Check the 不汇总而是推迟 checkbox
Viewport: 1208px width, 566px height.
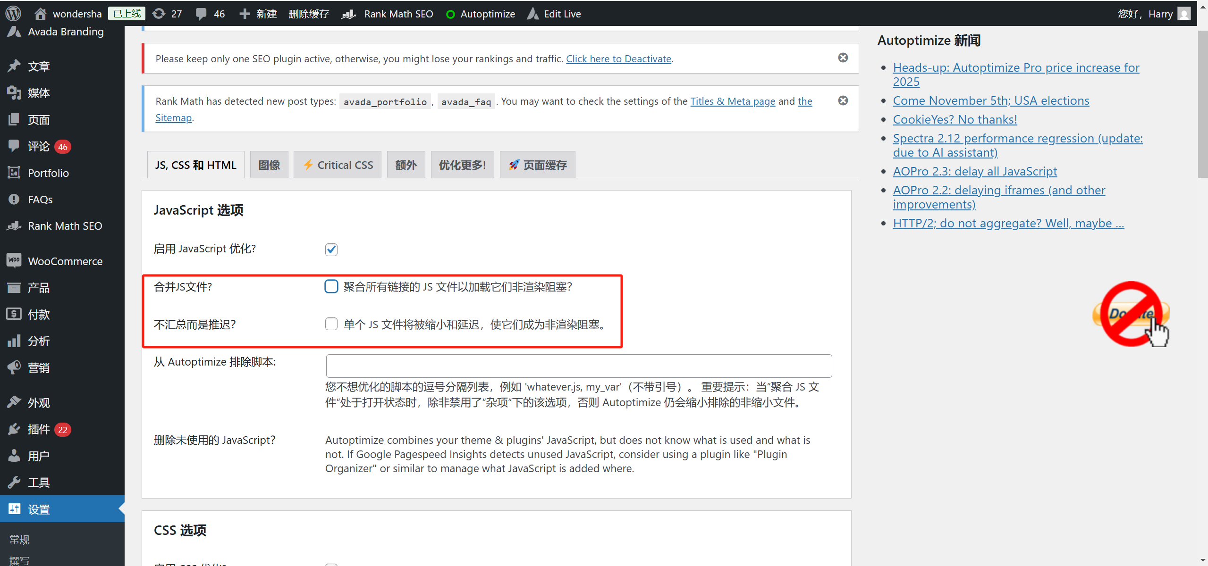coord(331,324)
